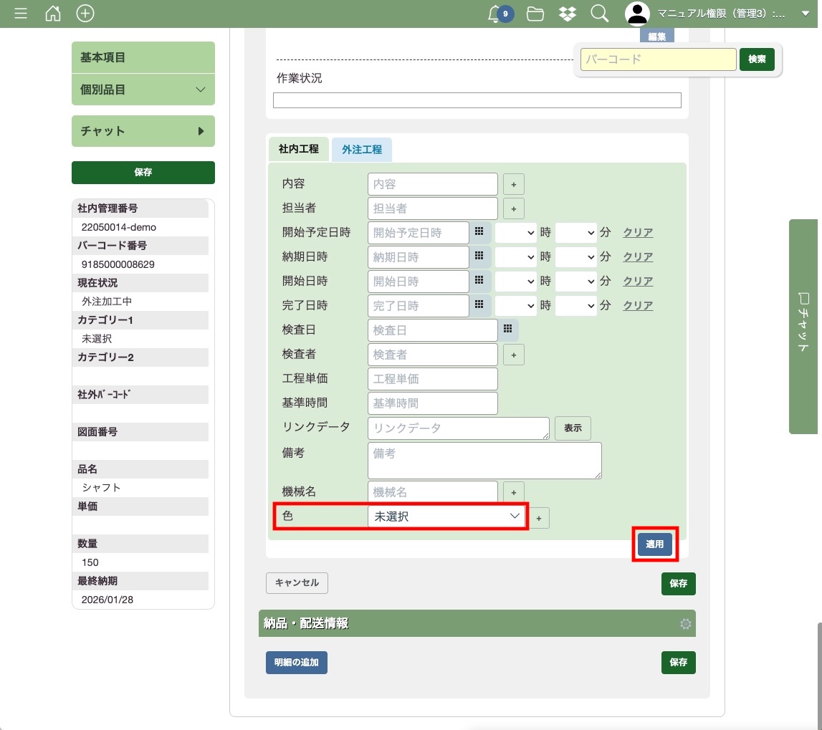Screen dimensions: 822x730
Task: Open notifications bell with badge 9
Action: [495, 14]
